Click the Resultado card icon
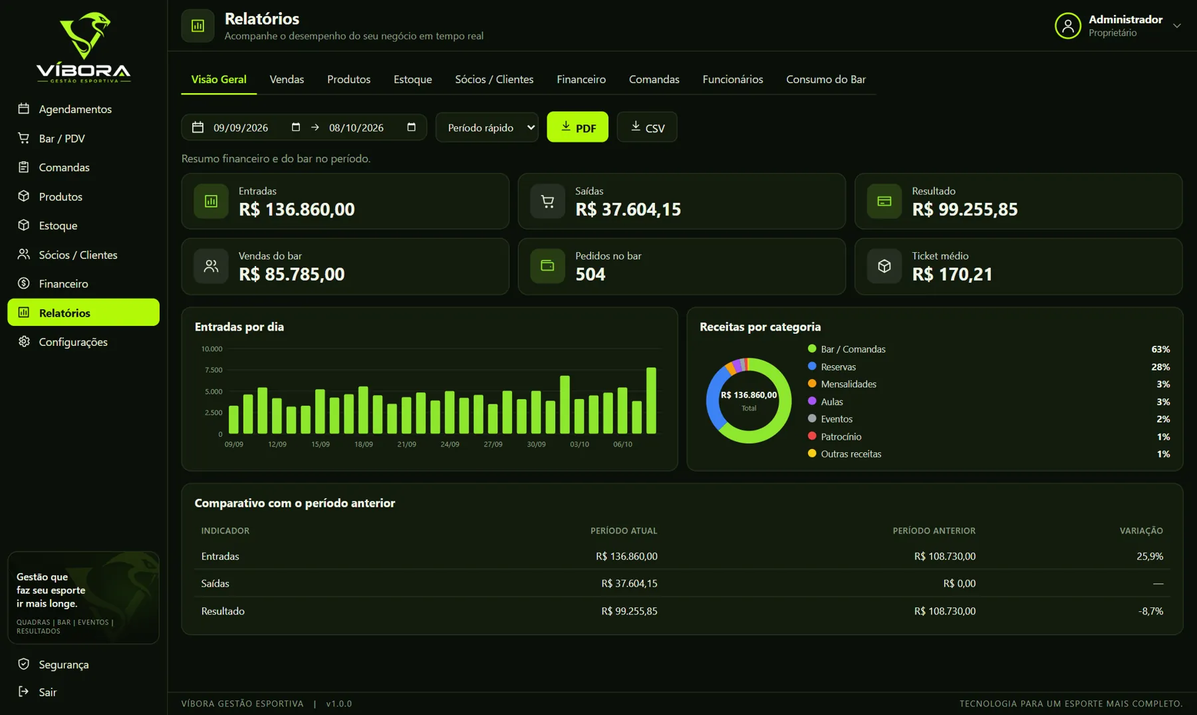This screenshot has width=1197, height=715. click(884, 201)
